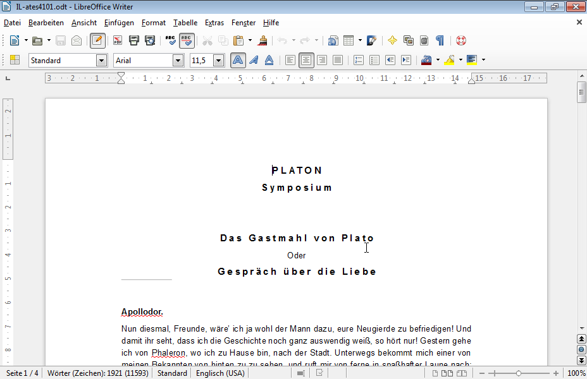Align text left
The image size is (587, 379).
pos(290,60)
